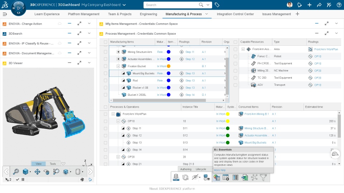The height and width of the screenshot is (193, 344).
Task: Click the tag (6WTags) icon
Action: [x=217, y=5]
